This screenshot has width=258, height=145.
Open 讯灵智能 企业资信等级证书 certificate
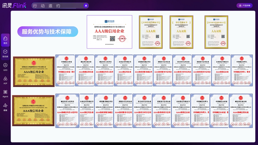pos(180,111)
